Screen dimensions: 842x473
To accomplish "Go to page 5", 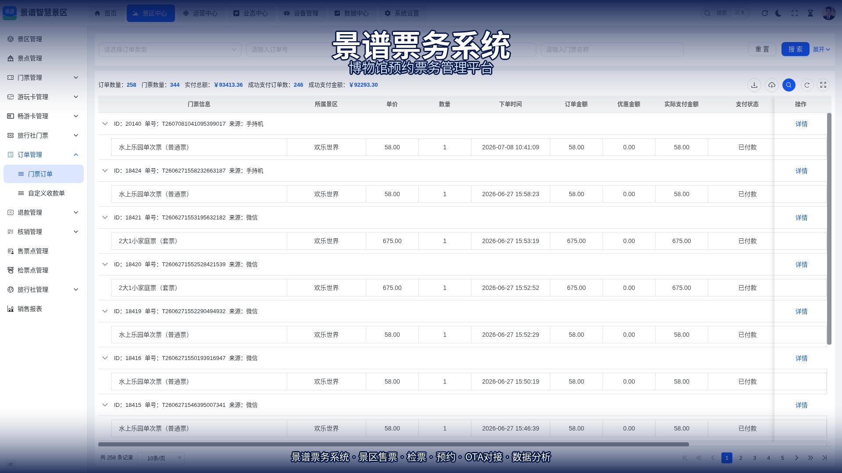I will [782, 458].
